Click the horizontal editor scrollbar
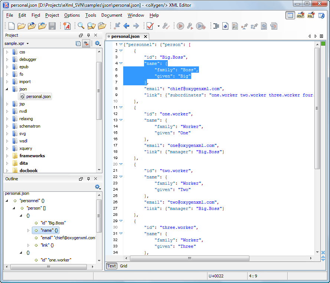 pyautogui.click(x=189, y=259)
